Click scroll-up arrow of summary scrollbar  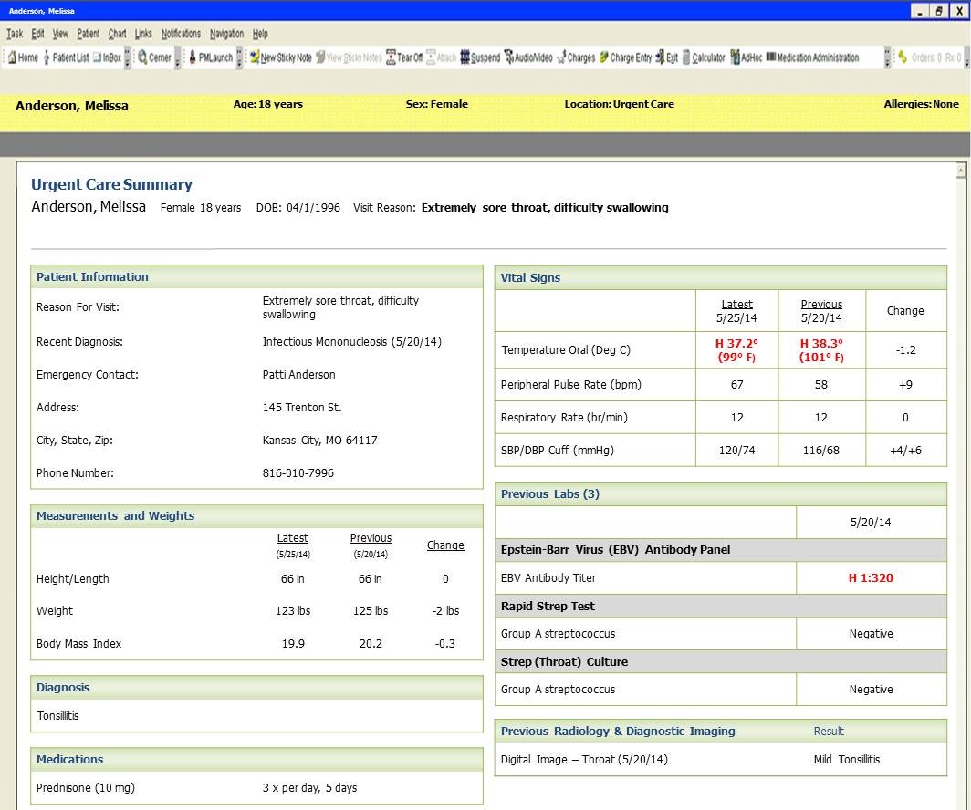click(960, 171)
